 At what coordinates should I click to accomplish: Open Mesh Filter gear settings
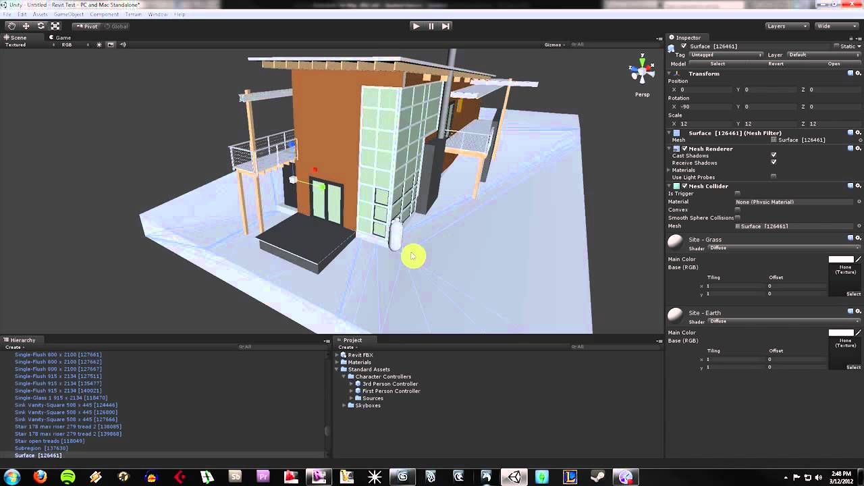coord(858,133)
